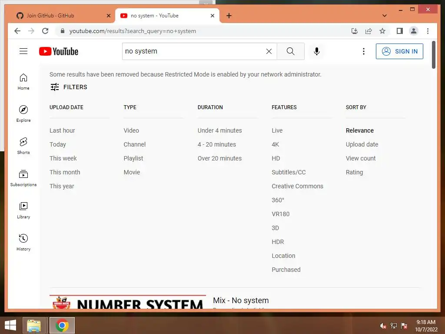The image size is (445, 334).
Task: Start voice search with the microphone icon
Action: point(317,51)
